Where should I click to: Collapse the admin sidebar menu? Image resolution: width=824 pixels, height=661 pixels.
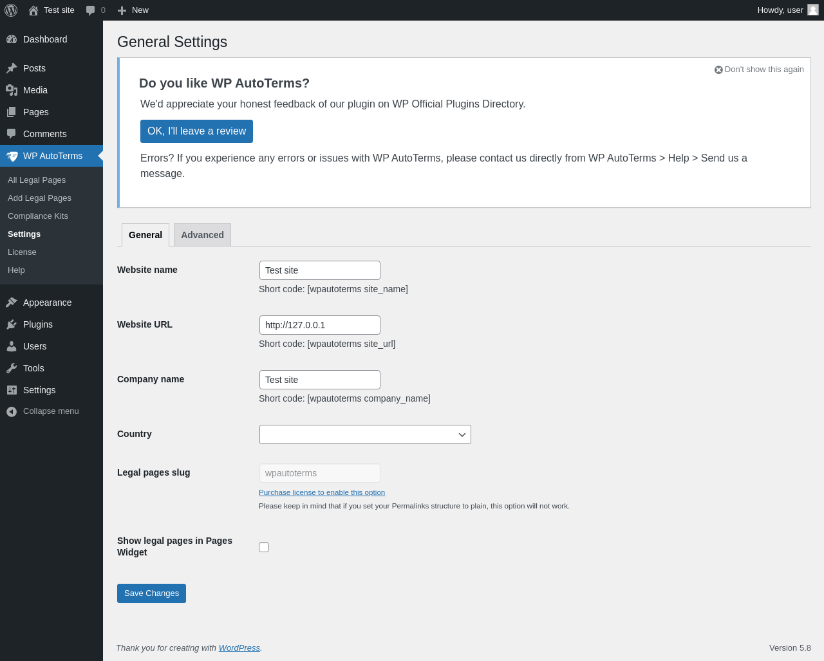pos(42,411)
